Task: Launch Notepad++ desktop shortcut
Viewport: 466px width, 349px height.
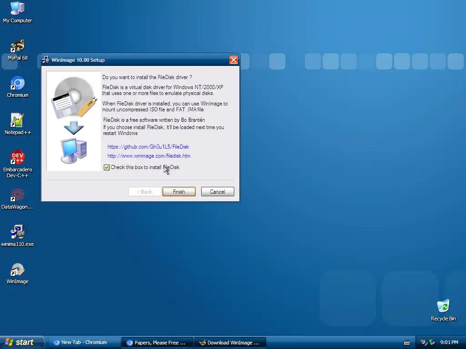Action: coord(18,124)
